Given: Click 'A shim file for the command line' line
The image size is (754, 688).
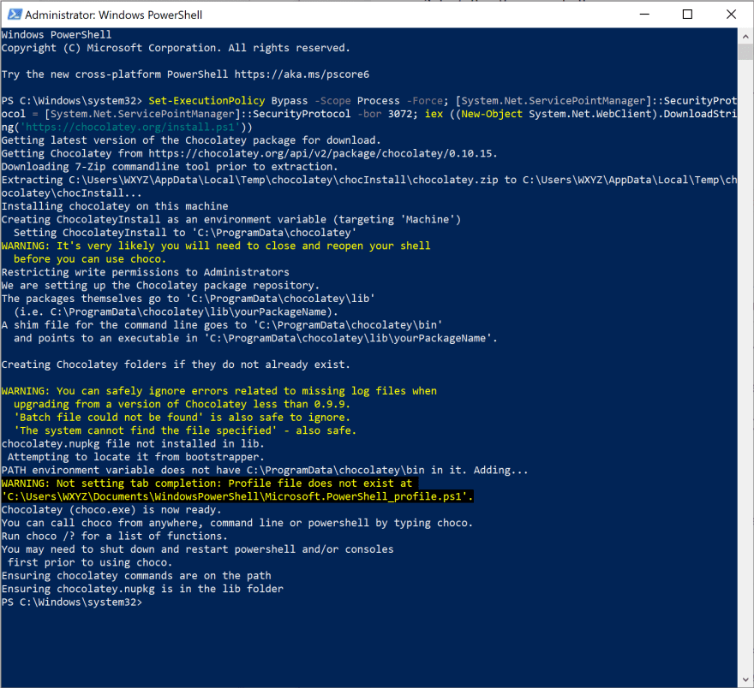Looking at the screenshot, I should pos(222,325).
